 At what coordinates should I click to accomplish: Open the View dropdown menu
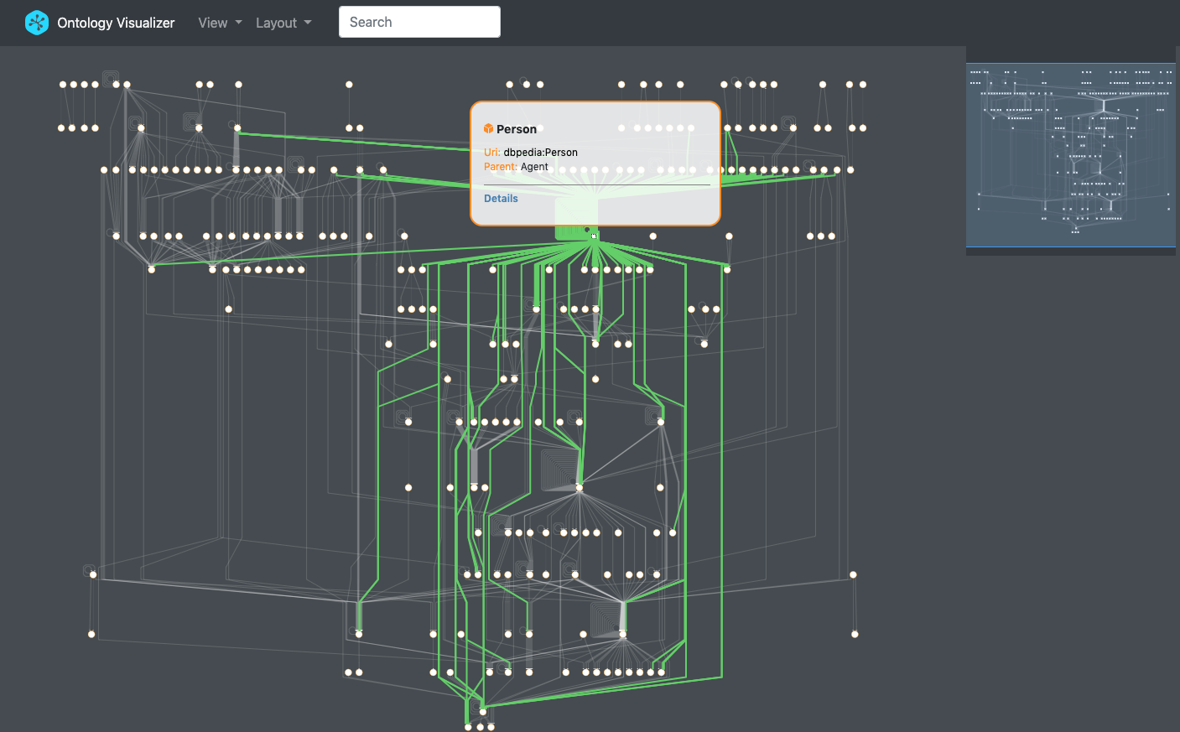(x=220, y=23)
